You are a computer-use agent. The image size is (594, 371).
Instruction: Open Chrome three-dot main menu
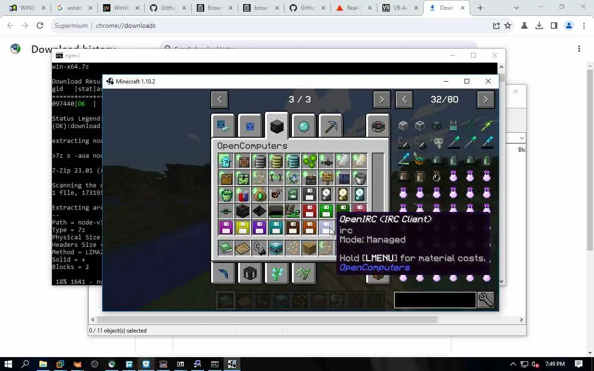click(583, 26)
